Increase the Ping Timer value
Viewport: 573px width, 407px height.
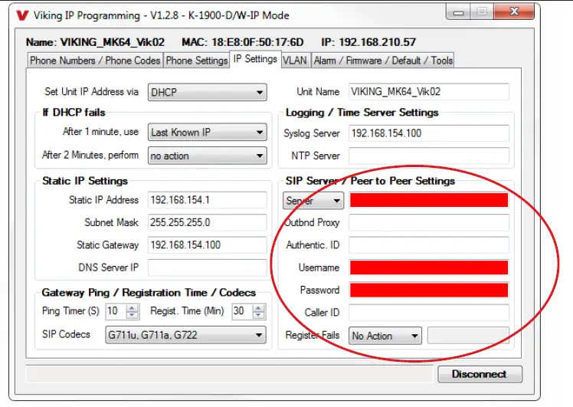tap(132, 308)
